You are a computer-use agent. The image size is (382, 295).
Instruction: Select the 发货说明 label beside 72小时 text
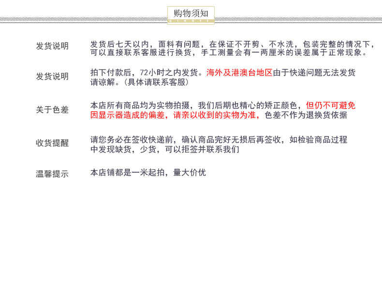[52, 76]
